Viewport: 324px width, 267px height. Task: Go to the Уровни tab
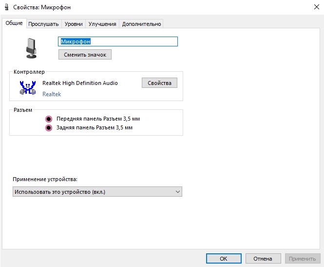coord(74,24)
